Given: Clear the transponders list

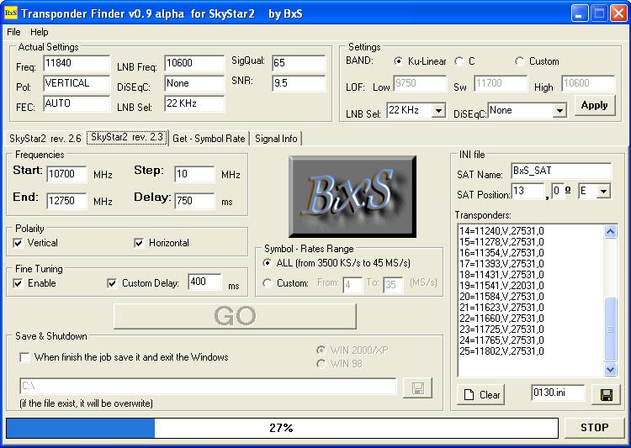Looking at the screenshot, I should pyautogui.click(x=481, y=395).
